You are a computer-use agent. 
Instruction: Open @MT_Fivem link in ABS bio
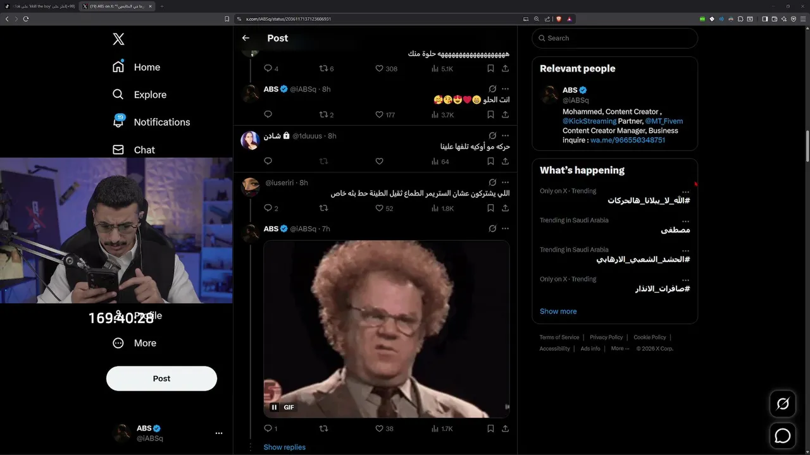pos(664,121)
